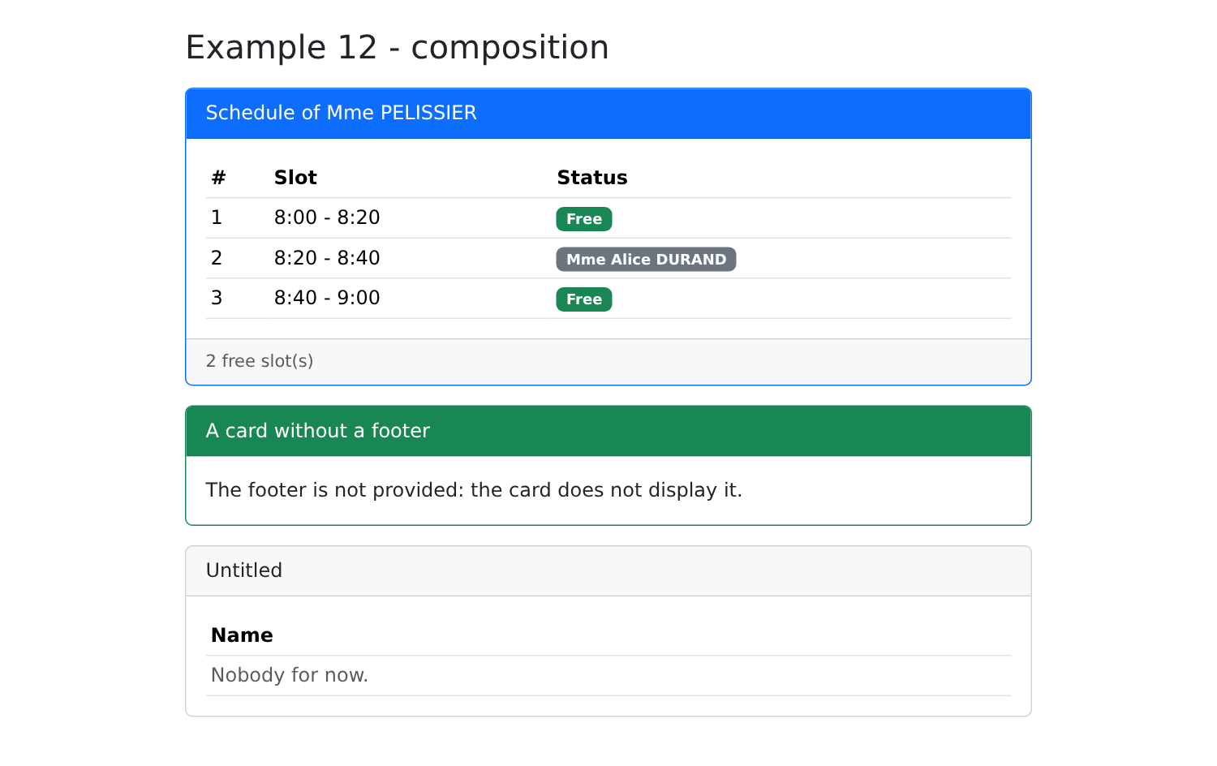Select the row number '2' cell
The height and width of the screenshot is (766, 1217).
click(238, 258)
